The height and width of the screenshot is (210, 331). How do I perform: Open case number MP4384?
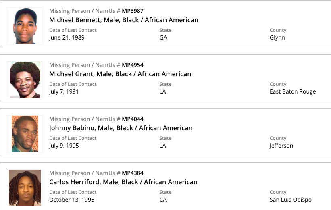pyautogui.click(x=133, y=173)
